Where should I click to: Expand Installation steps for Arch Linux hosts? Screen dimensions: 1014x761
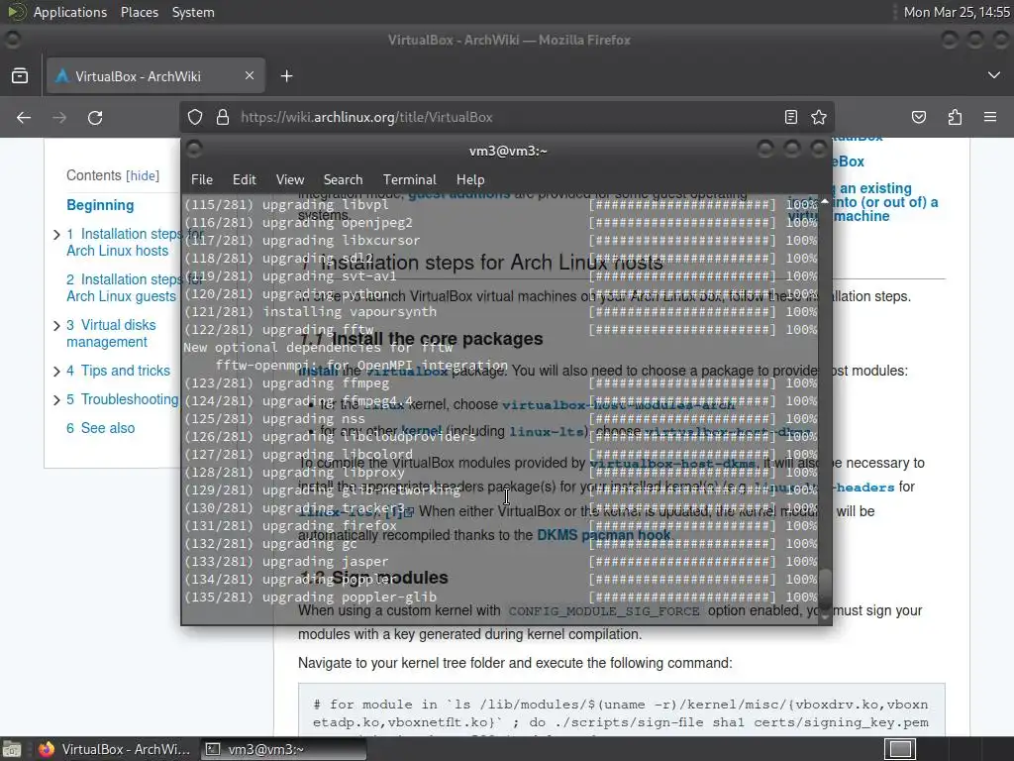[56, 234]
